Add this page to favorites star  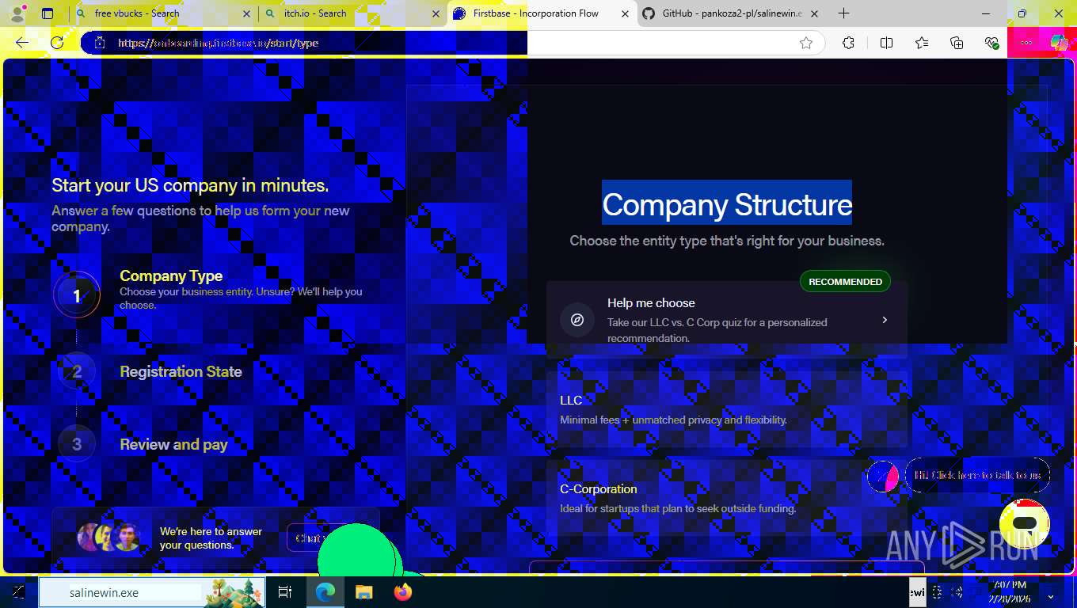pos(806,43)
